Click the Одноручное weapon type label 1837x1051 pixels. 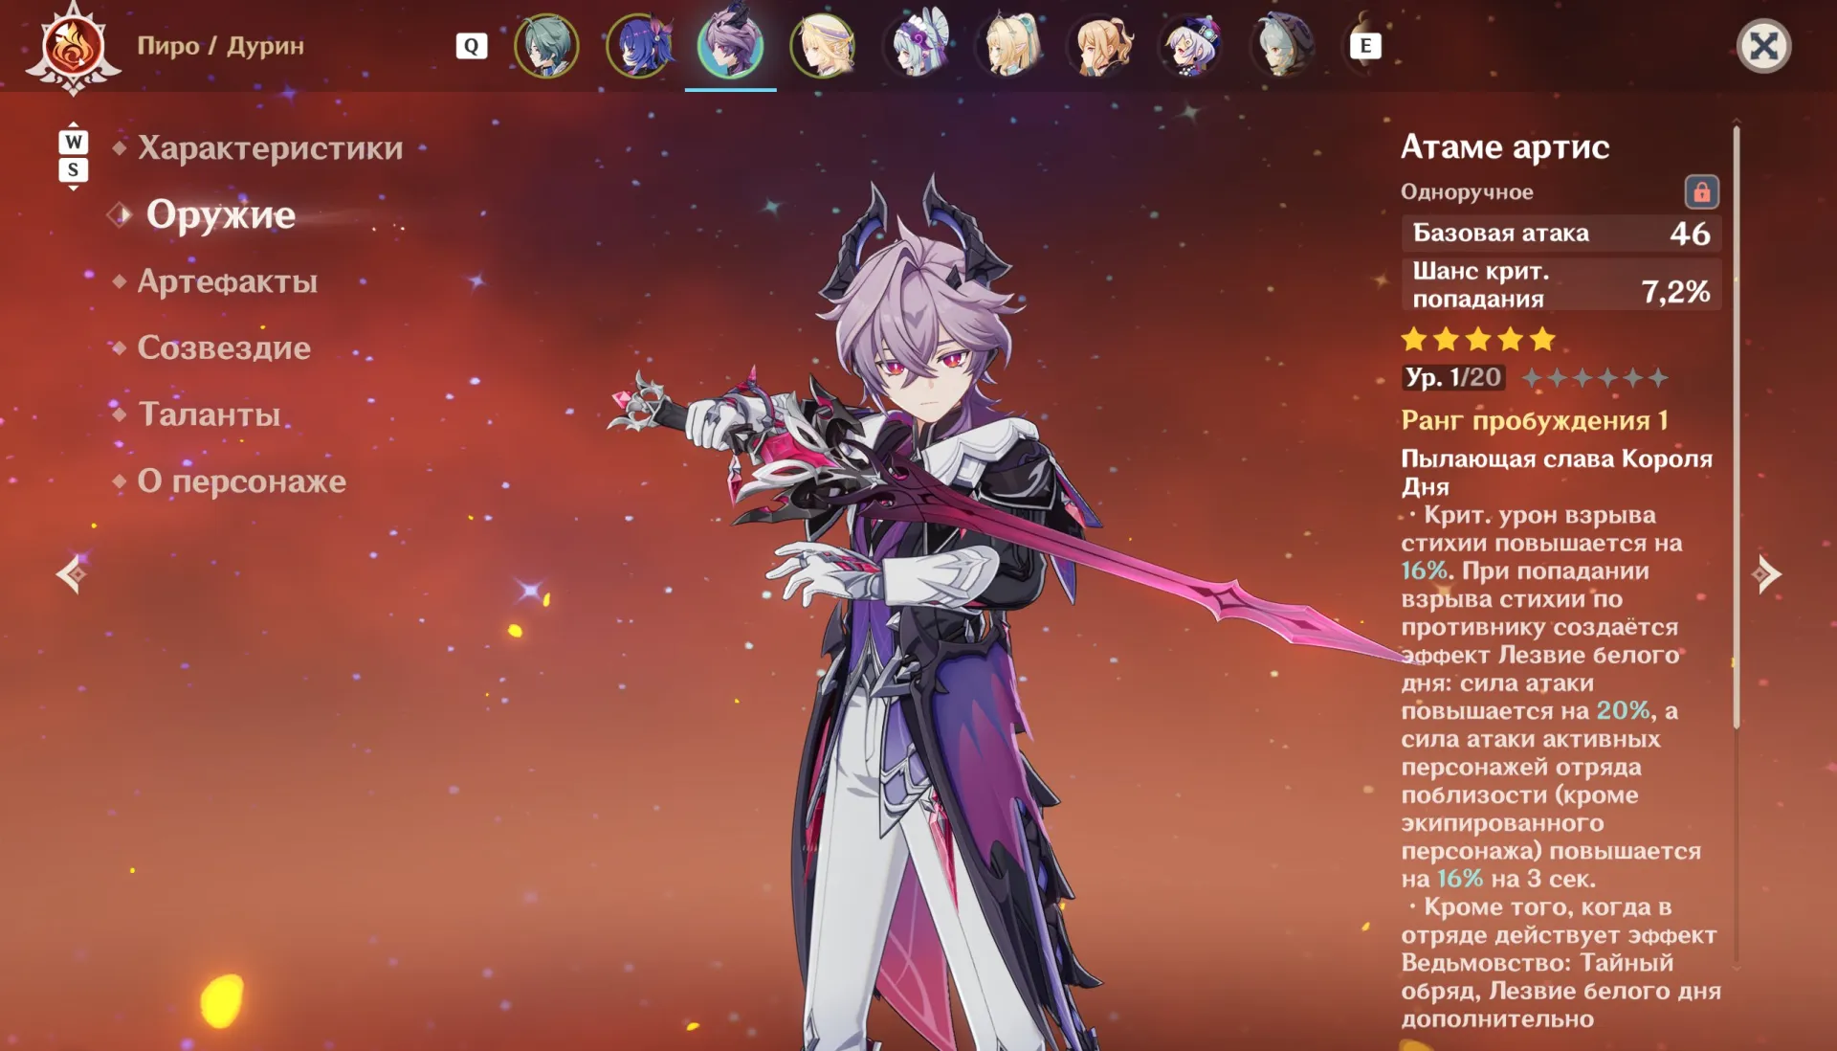[x=1467, y=192]
